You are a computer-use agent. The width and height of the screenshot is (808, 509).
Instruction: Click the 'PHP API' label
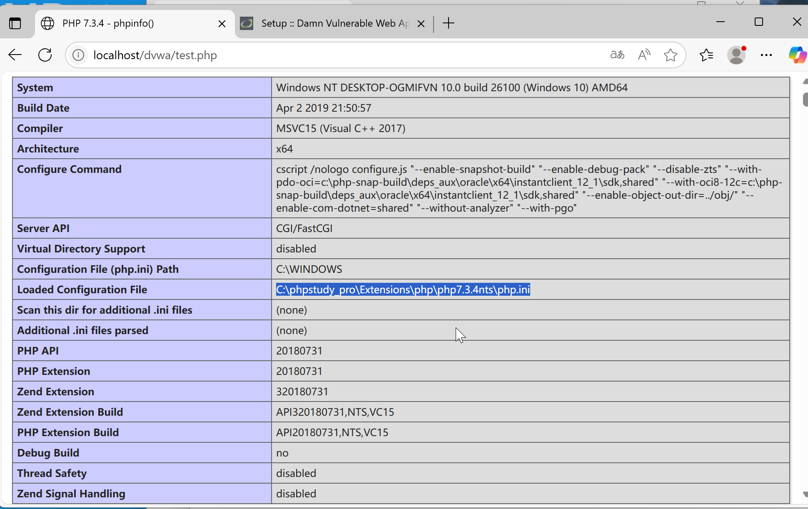pos(38,351)
